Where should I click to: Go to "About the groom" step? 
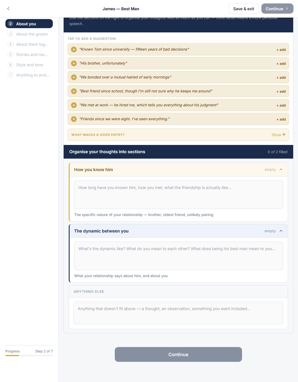29,34
